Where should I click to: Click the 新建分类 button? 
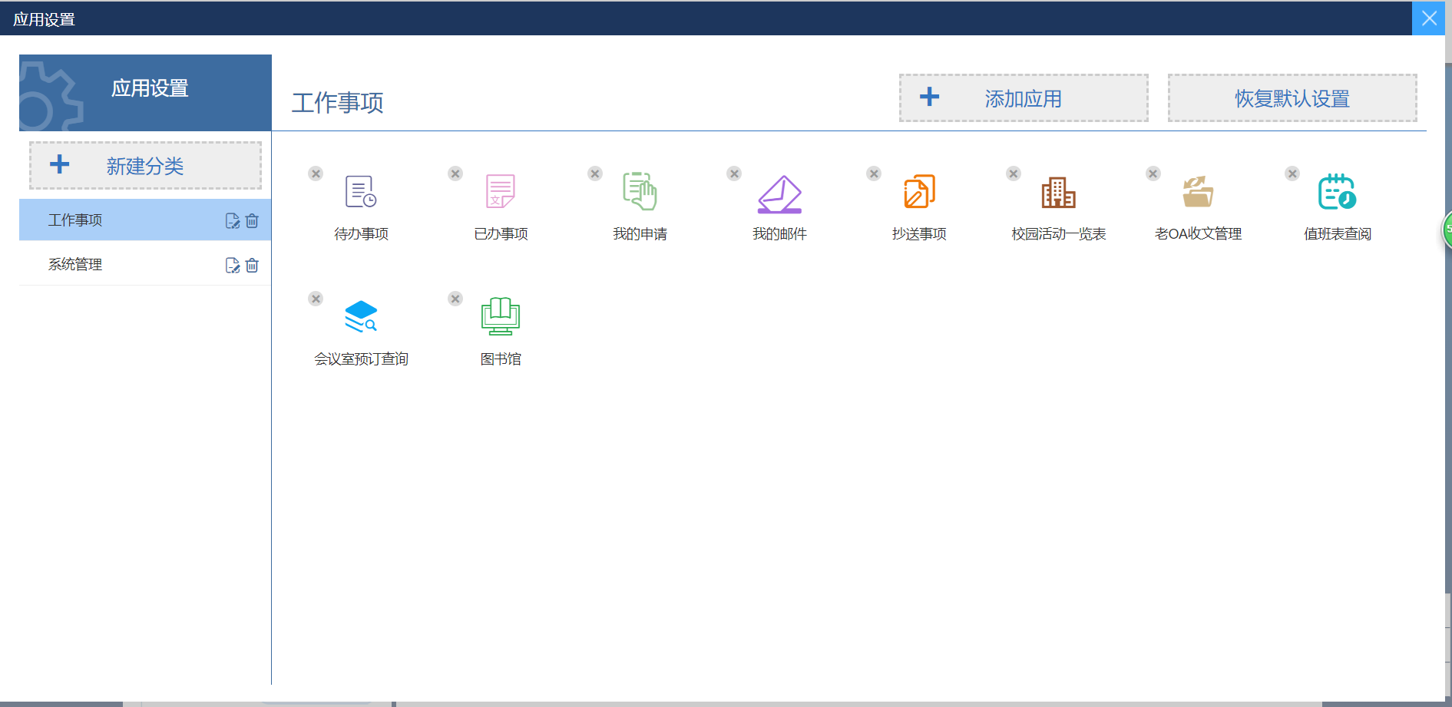[145, 166]
